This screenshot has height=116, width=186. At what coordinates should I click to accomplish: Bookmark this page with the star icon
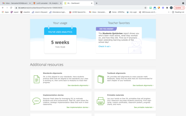click(x=145, y=8)
